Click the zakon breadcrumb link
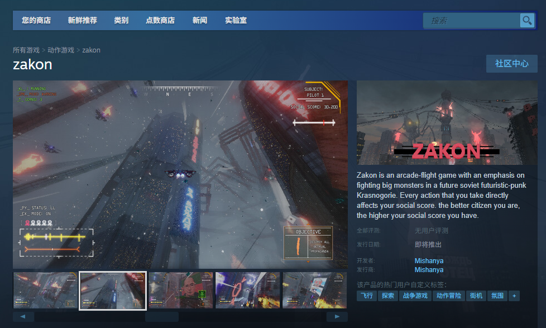 point(91,50)
